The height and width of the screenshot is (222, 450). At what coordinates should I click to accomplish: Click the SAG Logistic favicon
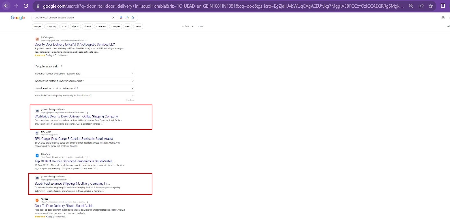(37, 39)
